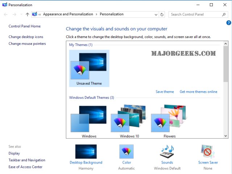
Task: Click the Screen Saver link
Action: coord(208,162)
